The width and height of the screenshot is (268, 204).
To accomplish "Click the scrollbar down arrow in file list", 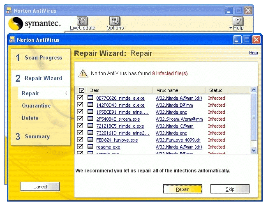I will click(x=254, y=151).
